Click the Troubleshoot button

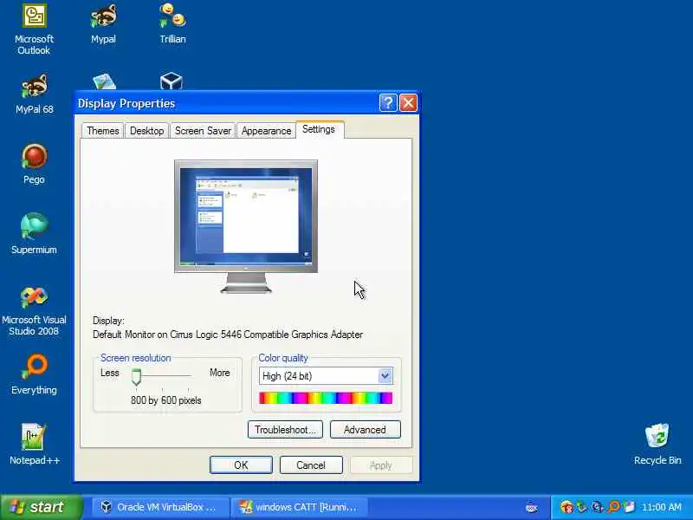[x=285, y=430]
